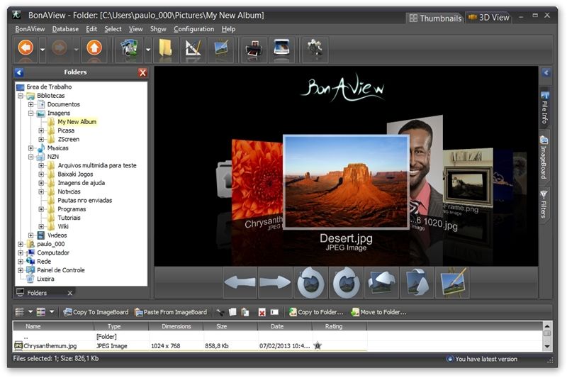Open the Filters side tab

click(x=544, y=204)
